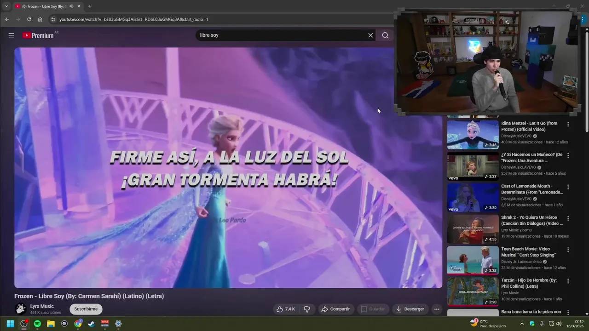
Task: Open Steam from the taskbar
Action: coord(91,324)
